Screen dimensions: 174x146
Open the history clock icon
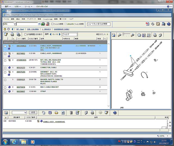8,29
